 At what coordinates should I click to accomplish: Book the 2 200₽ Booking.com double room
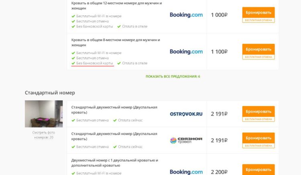tap(258, 169)
